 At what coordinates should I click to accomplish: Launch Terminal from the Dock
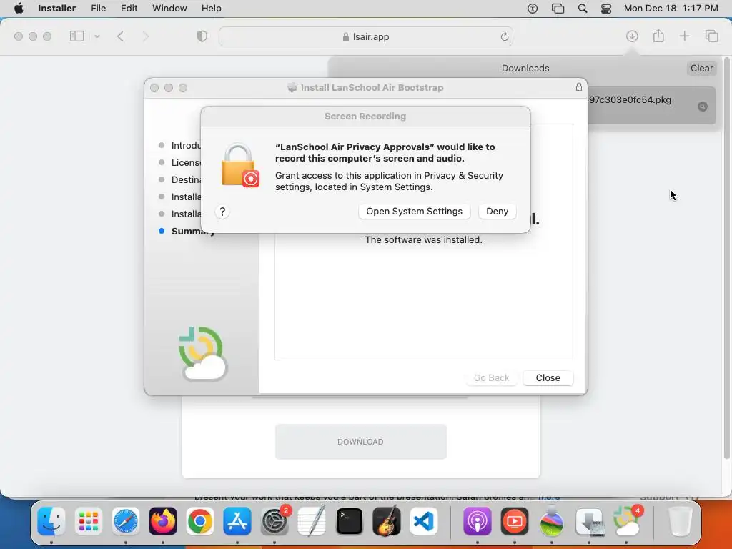coord(349,521)
